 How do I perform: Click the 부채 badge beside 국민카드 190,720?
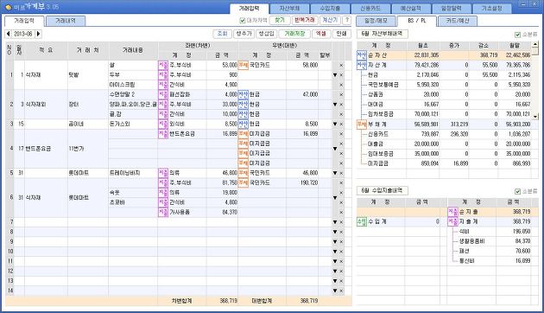pyautogui.click(x=244, y=182)
